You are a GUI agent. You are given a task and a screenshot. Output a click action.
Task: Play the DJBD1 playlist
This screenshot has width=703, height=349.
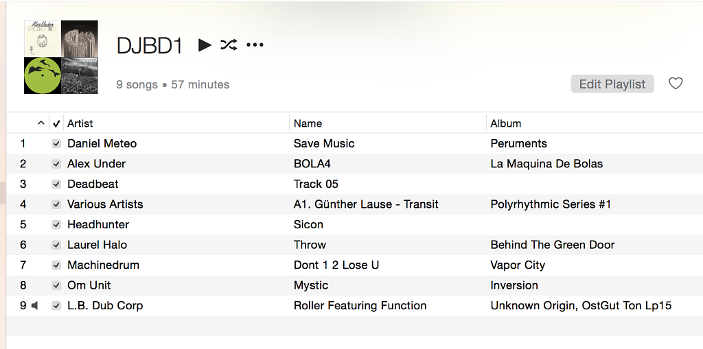205,45
